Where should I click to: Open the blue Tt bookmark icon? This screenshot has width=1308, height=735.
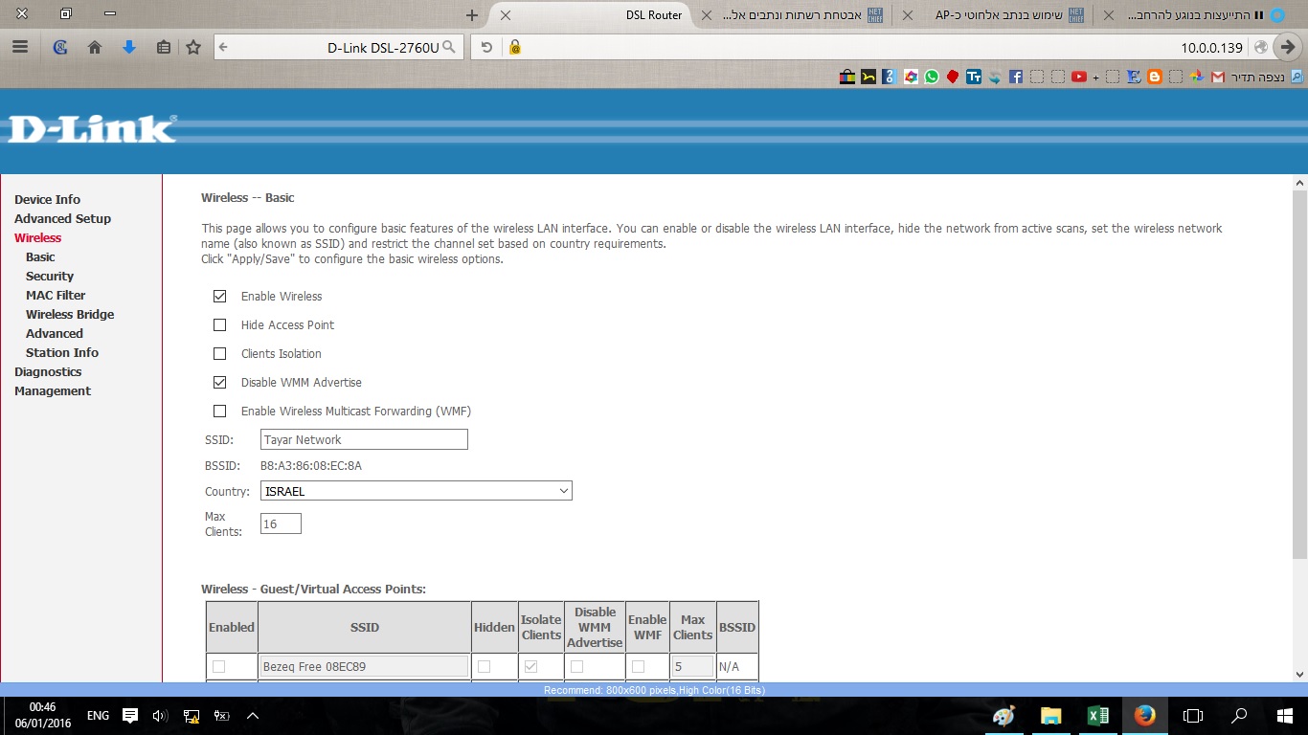974,77
